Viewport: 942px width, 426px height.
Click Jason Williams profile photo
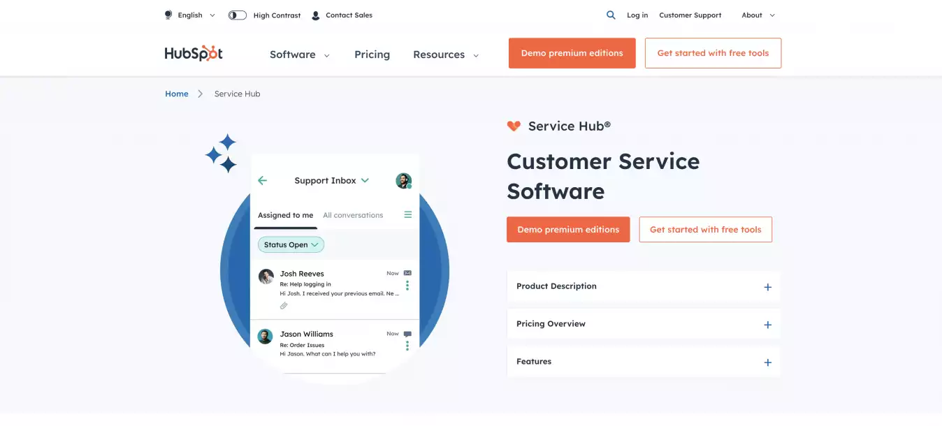pyautogui.click(x=266, y=336)
